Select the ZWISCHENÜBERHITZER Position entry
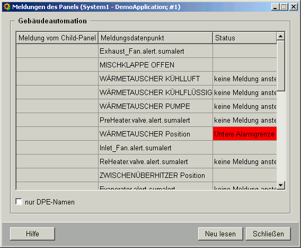Viewport: 301px width, 248px height. pyautogui.click(x=152, y=175)
